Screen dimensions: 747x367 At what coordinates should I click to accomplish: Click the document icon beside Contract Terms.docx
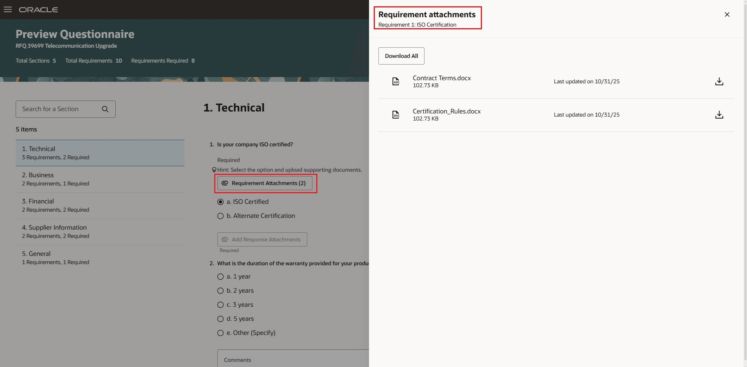pos(396,81)
